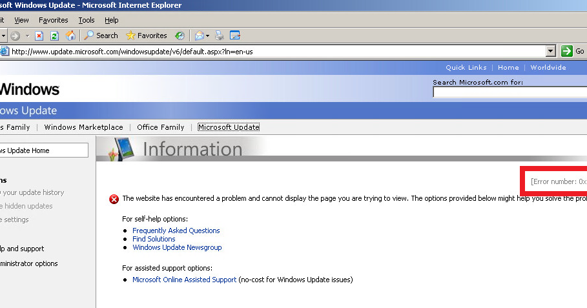Go to the Home page icon
Image resolution: width=587 pixels, height=308 pixels.
point(70,36)
